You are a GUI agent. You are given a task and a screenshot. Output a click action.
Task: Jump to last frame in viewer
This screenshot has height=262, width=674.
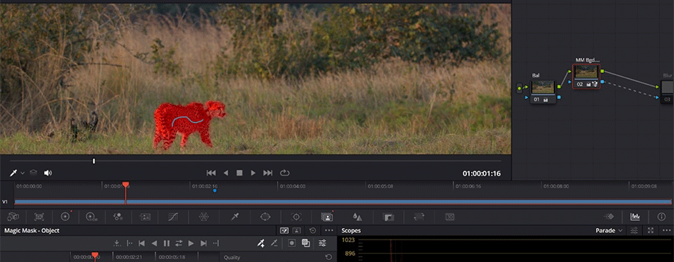267,173
